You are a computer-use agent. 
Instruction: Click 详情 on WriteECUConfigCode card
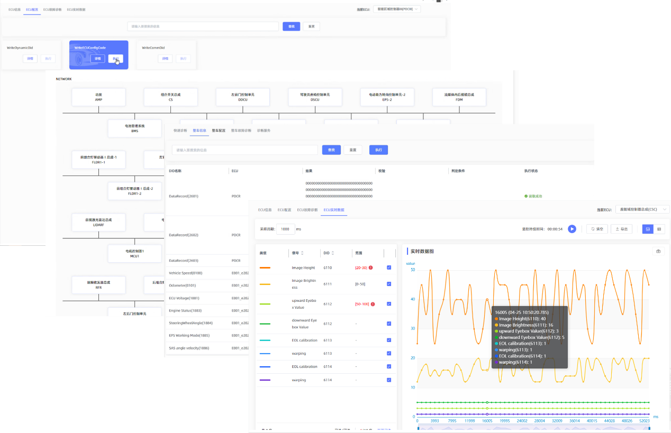[x=97, y=59]
